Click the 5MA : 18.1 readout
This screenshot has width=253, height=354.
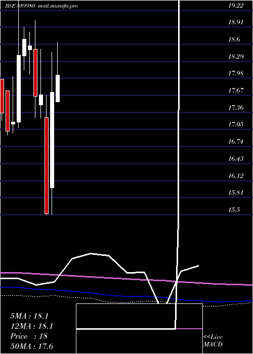pyautogui.click(x=29, y=316)
